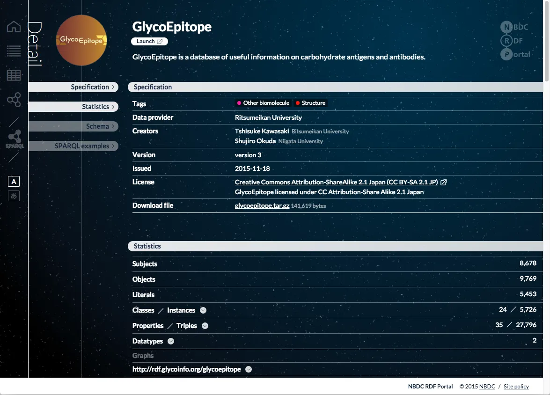The width and height of the screenshot is (550, 395).
Task: Select the Structure tag
Action: click(311, 103)
